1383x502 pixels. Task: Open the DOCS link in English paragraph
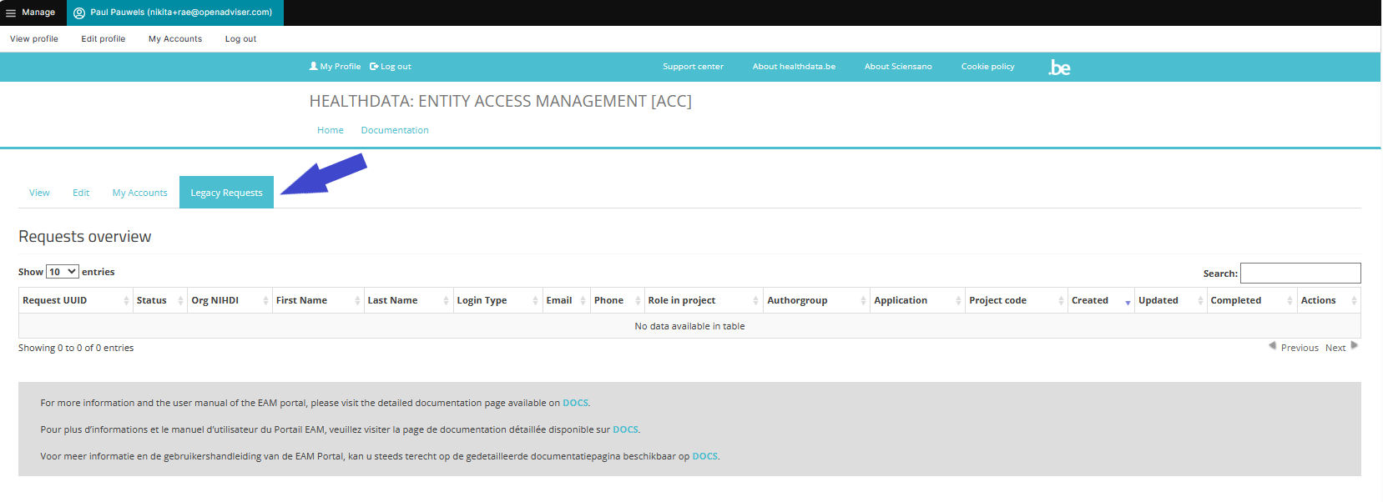point(575,403)
